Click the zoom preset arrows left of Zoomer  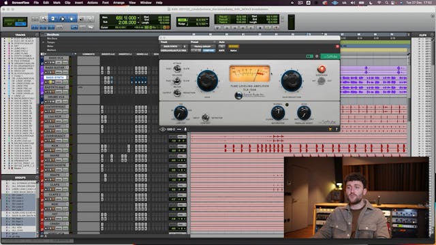[35, 19]
